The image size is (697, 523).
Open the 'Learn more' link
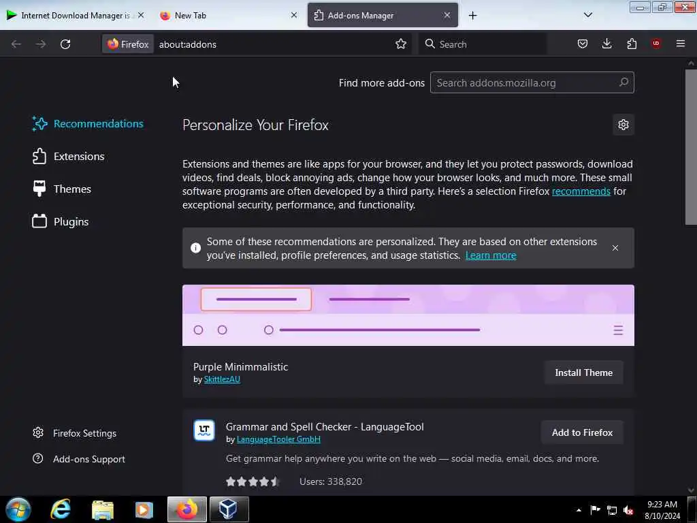tap(491, 255)
